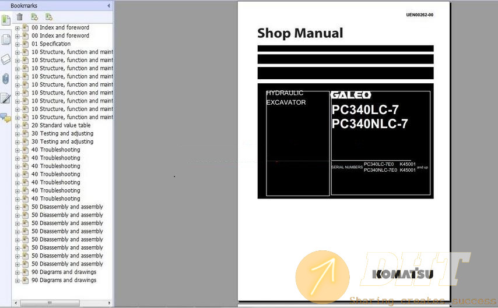This screenshot has width=498, height=308.
Task: Click the Bookmarks panel icon in the sidebar
Action: pyautogui.click(x=6, y=20)
